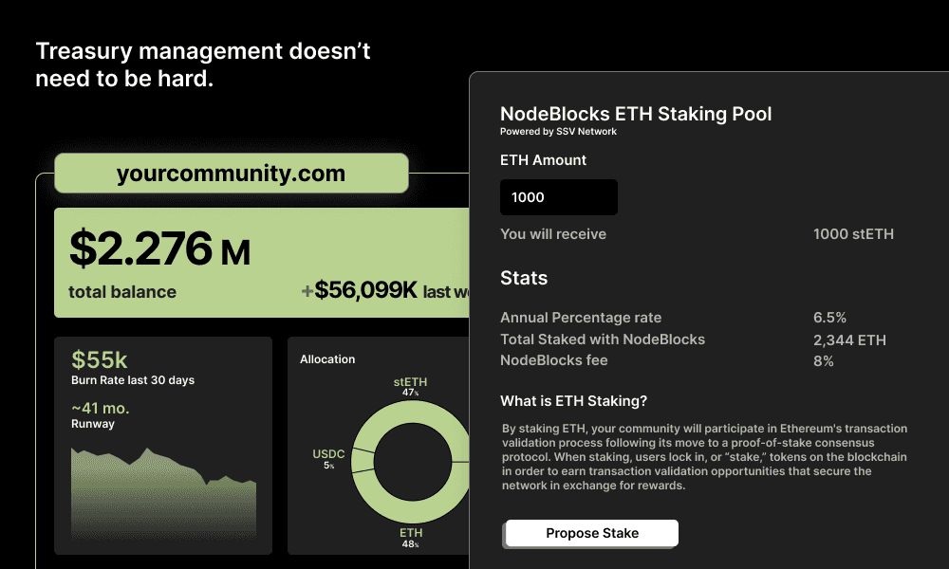Select the $55k Burn Rate value
This screenshot has width=949, height=569.
[100, 359]
